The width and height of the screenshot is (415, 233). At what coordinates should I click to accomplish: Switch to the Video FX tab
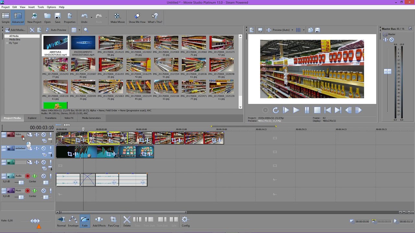[69, 118]
